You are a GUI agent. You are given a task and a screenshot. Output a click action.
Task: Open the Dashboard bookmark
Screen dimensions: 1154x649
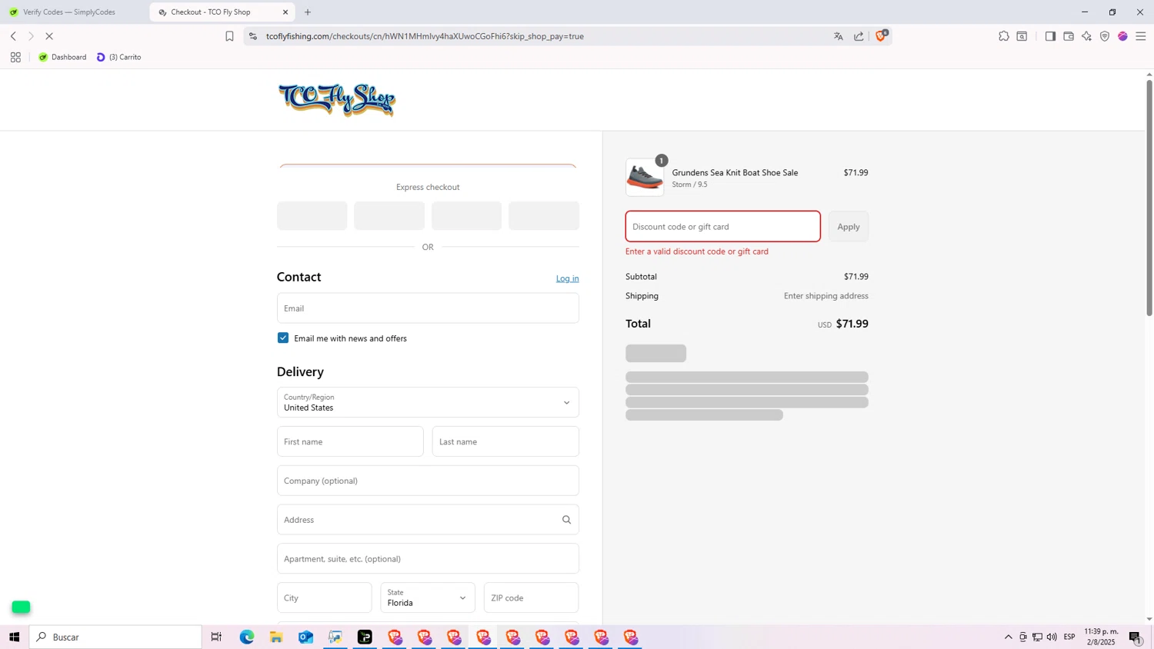pyautogui.click(x=62, y=57)
